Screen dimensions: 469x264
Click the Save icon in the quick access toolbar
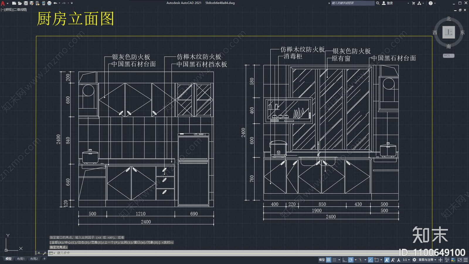(26, 3)
